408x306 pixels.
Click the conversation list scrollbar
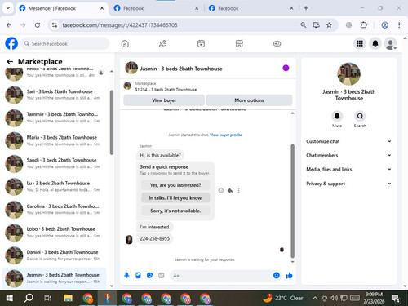pyautogui.click(x=112, y=122)
